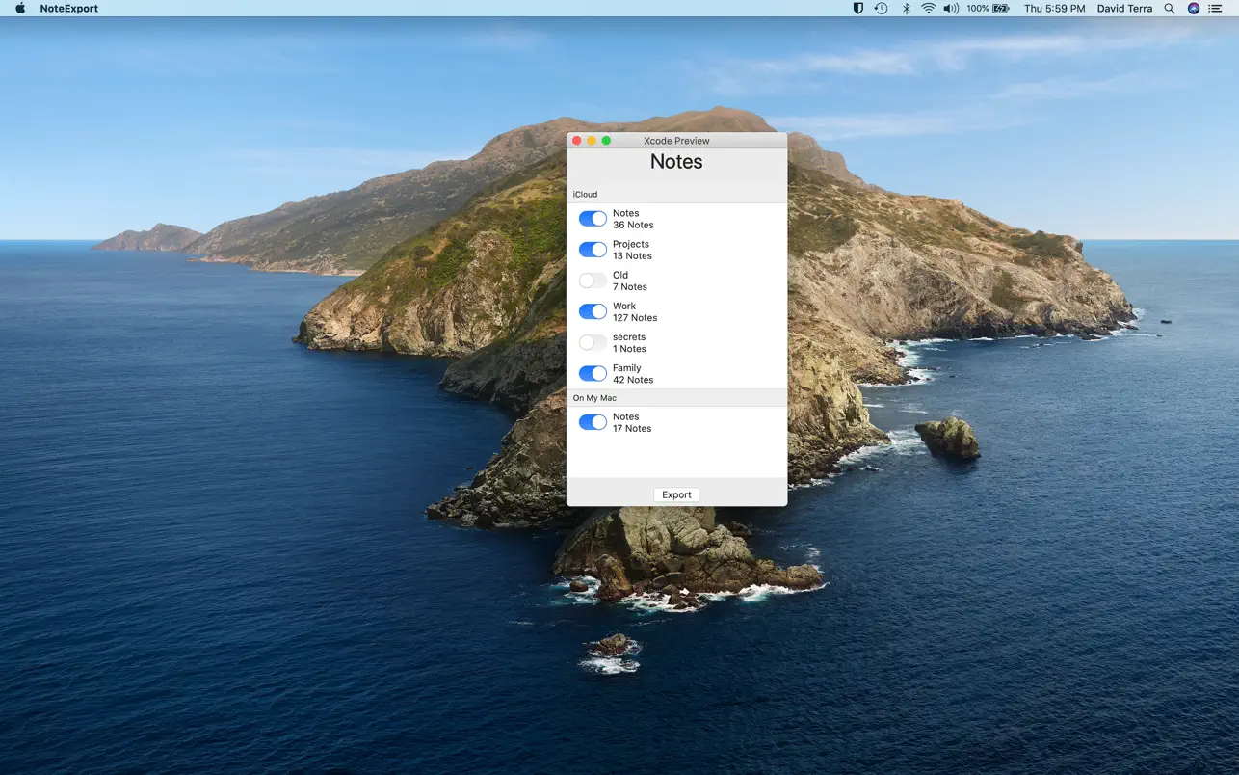Click the Export button
The image size is (1239, 775).
coord(676,494)
